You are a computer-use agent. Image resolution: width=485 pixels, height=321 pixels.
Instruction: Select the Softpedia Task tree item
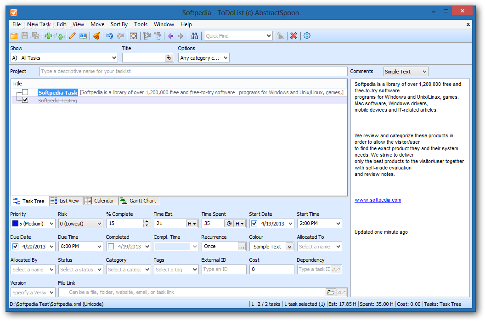coord(58,92)
